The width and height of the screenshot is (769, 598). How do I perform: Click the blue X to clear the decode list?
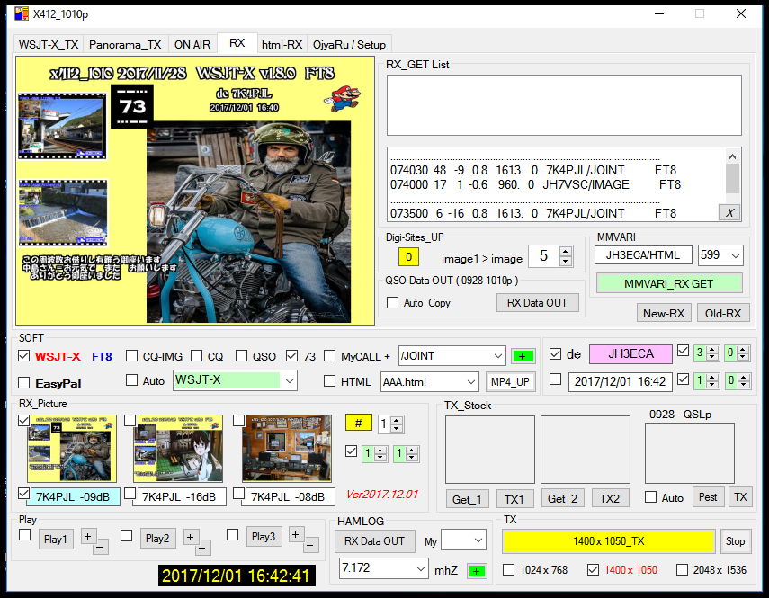point(729,212)
